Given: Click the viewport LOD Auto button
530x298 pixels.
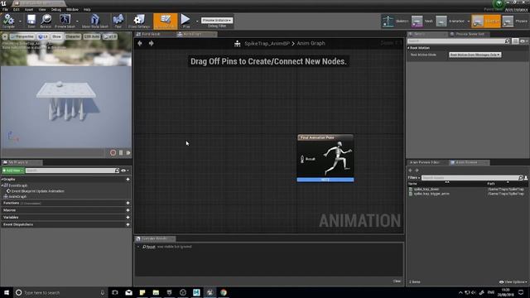Looking at the screenshot, I should pos(92,36).
